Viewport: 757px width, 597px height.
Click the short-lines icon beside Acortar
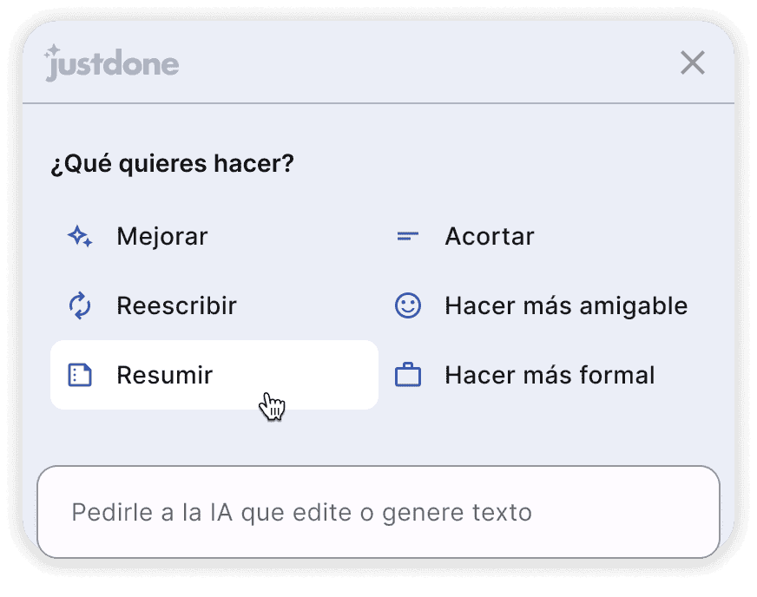click(407, 237)
